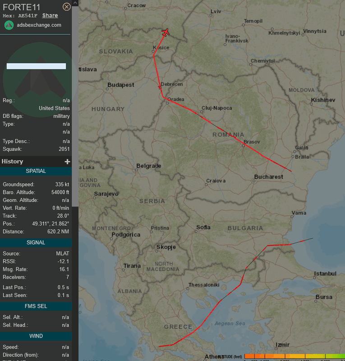Select the Distance value 620.2 NM
Viewport: 345px width, 361px height.
point(58,231)
